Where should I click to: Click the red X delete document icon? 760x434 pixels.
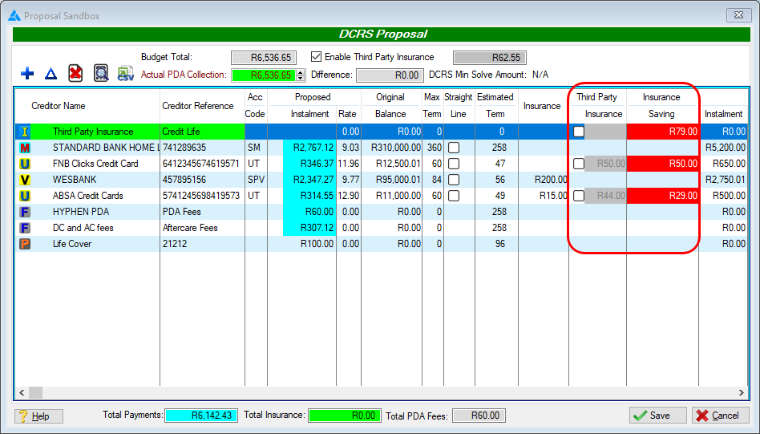click(75, 74)
